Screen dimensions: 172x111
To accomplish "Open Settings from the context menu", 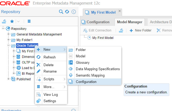I will pyautogui.click(x=51, y=101).
